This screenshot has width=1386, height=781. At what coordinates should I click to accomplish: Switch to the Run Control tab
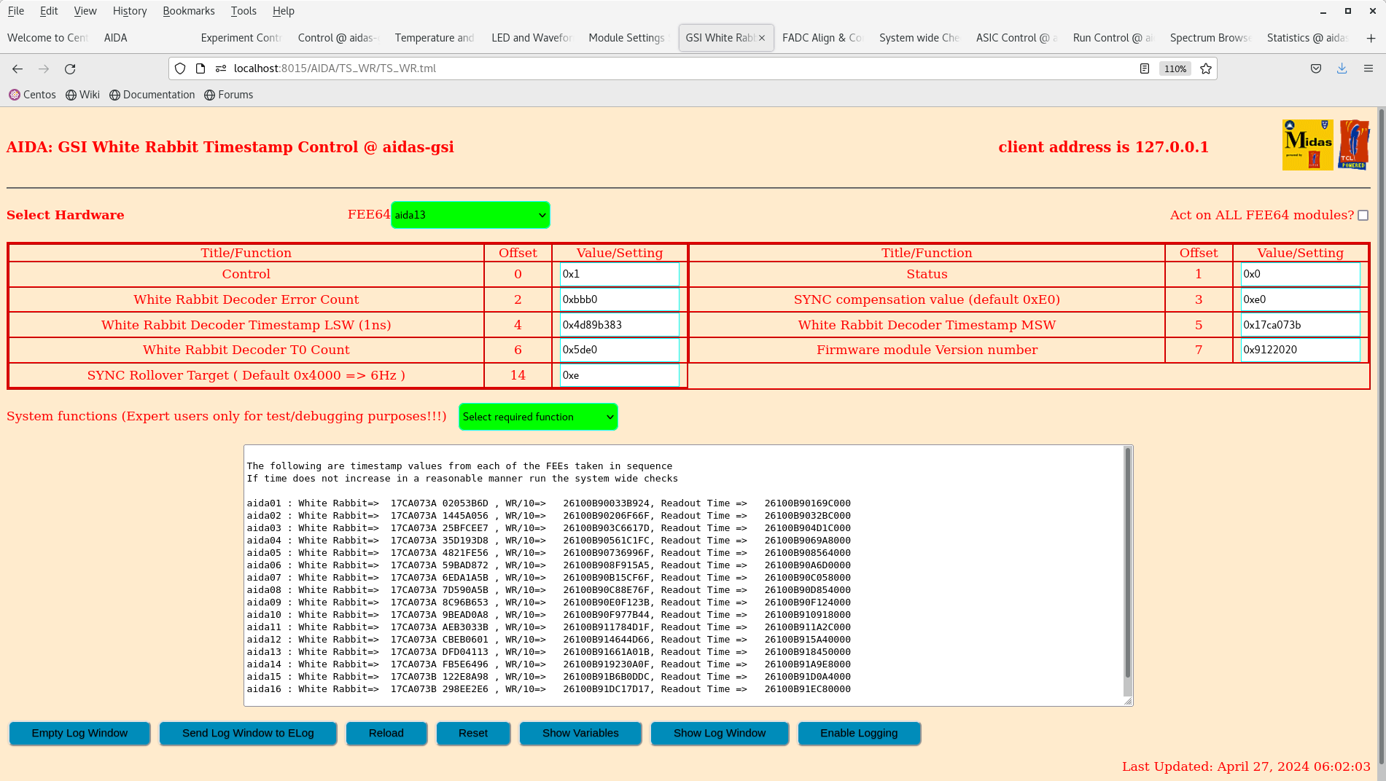pyautogui.click(x=1113, y=38)
